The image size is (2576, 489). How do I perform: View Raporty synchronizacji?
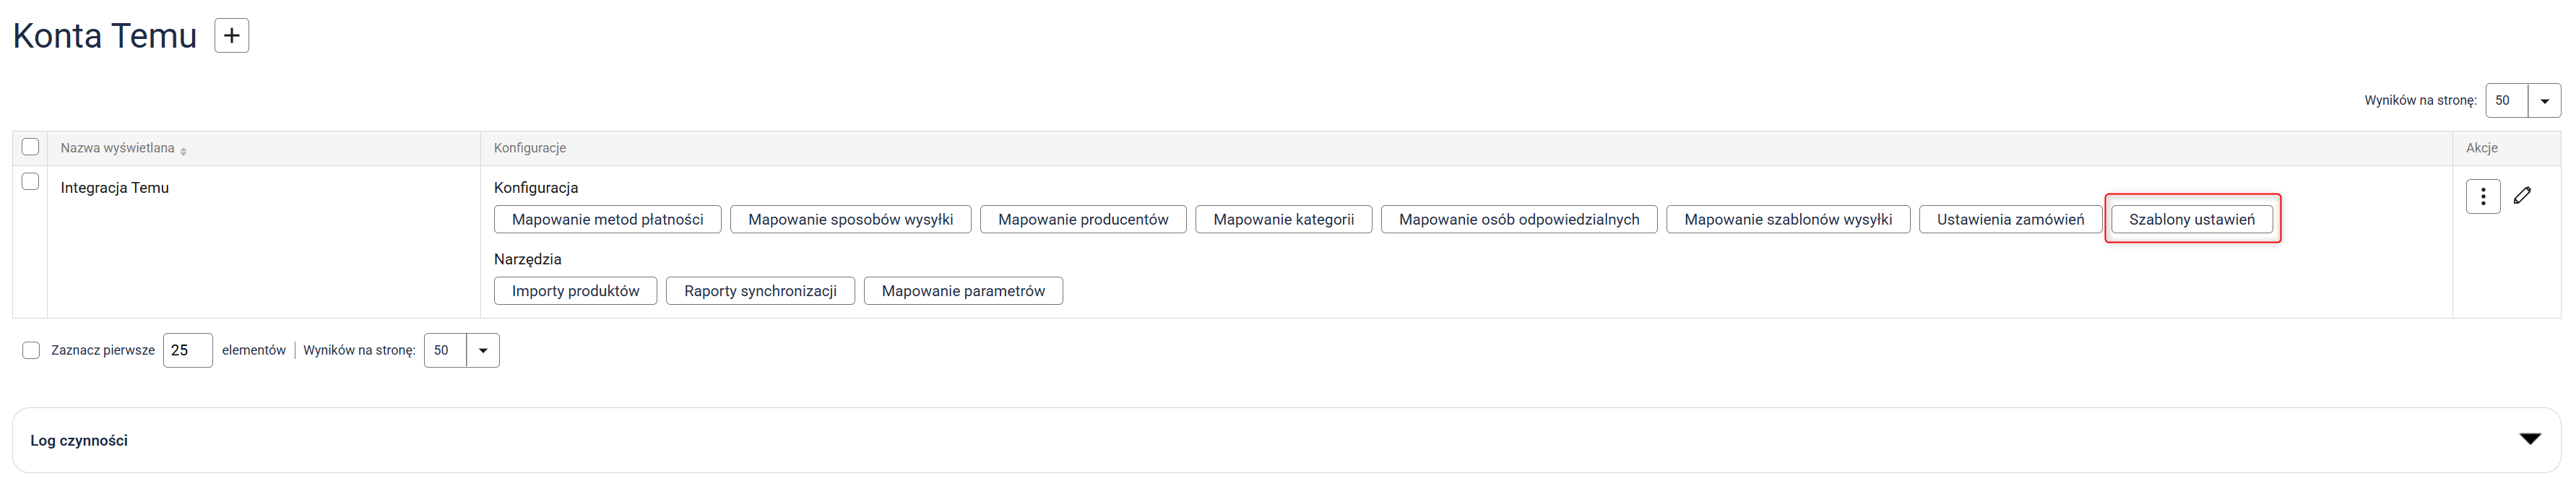pyautogui.click(x=760, y=291)
